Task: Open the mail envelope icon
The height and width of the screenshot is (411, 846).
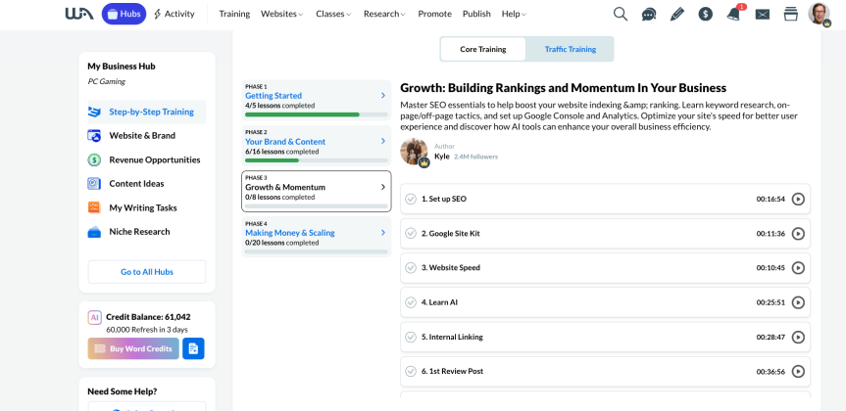Action: coord(763,15)
